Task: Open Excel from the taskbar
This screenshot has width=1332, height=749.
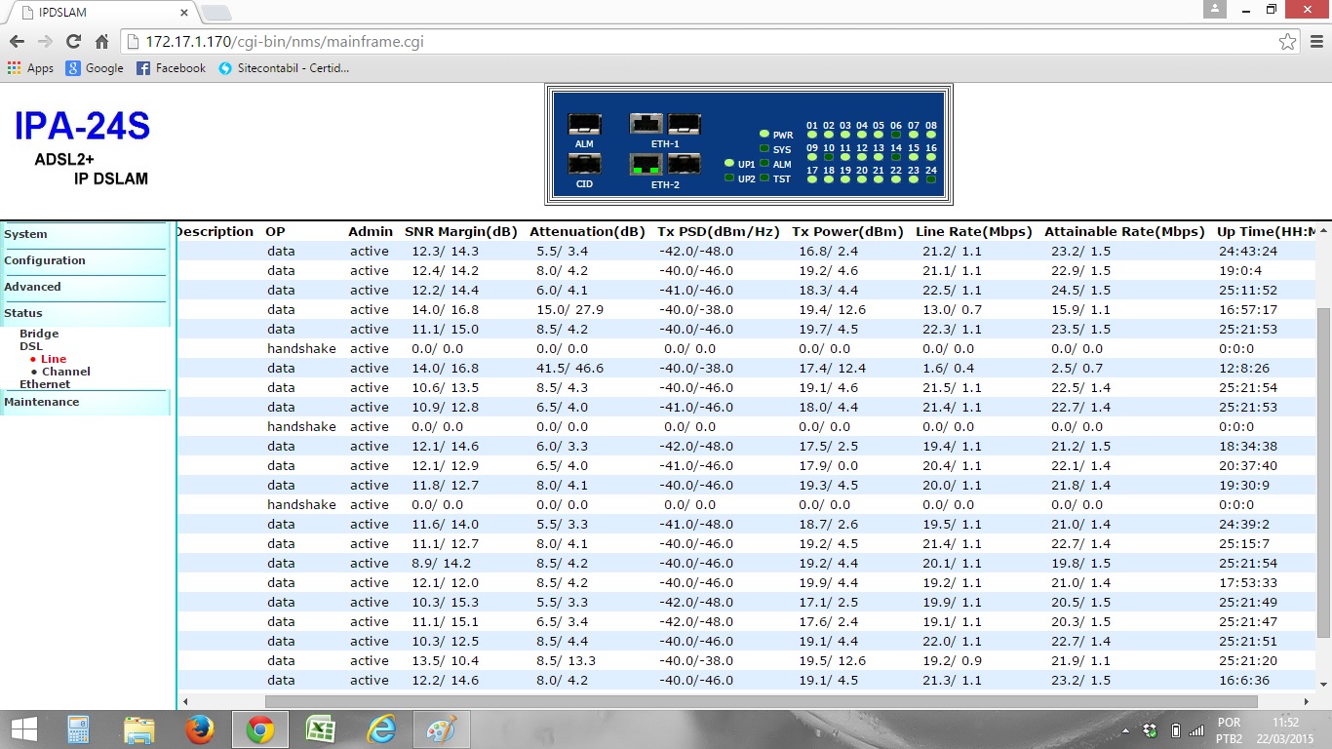Action: (x=320, y=729)
